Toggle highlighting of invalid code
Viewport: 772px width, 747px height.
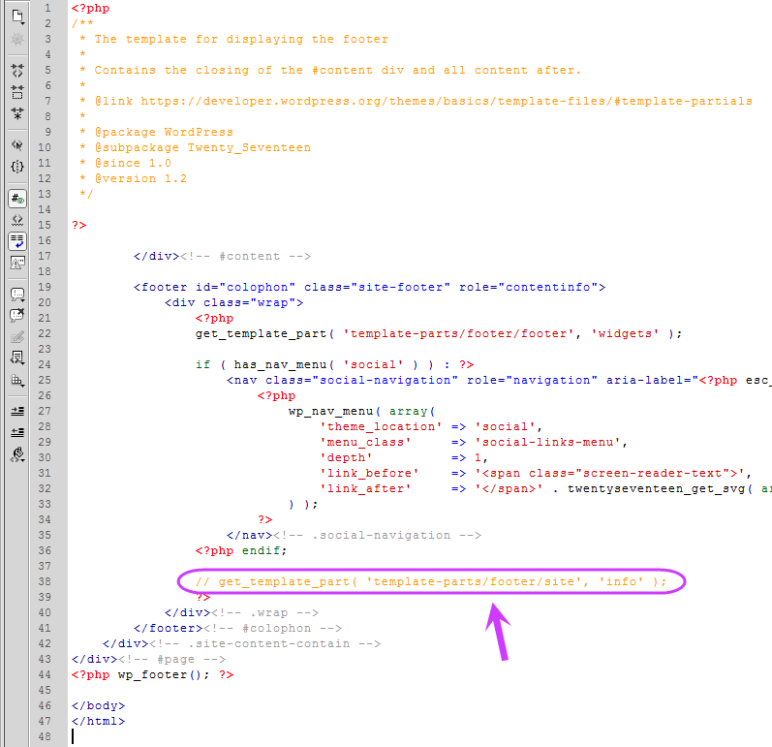17,220
